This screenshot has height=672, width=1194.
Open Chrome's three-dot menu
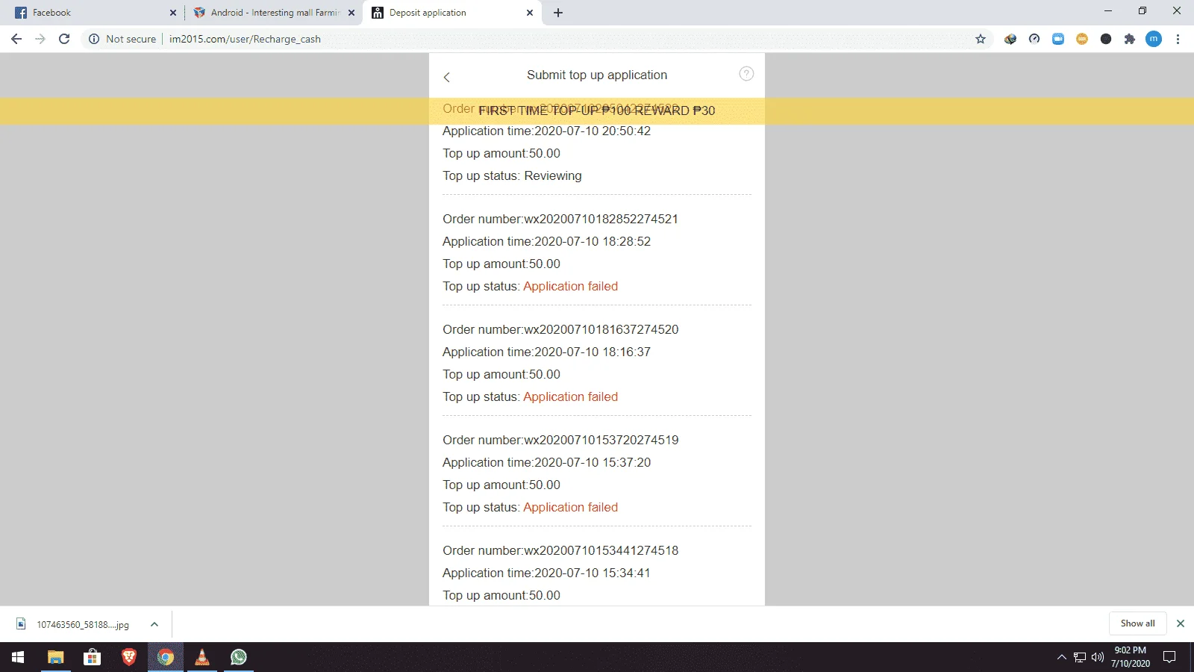click(x=1178, y=39)
